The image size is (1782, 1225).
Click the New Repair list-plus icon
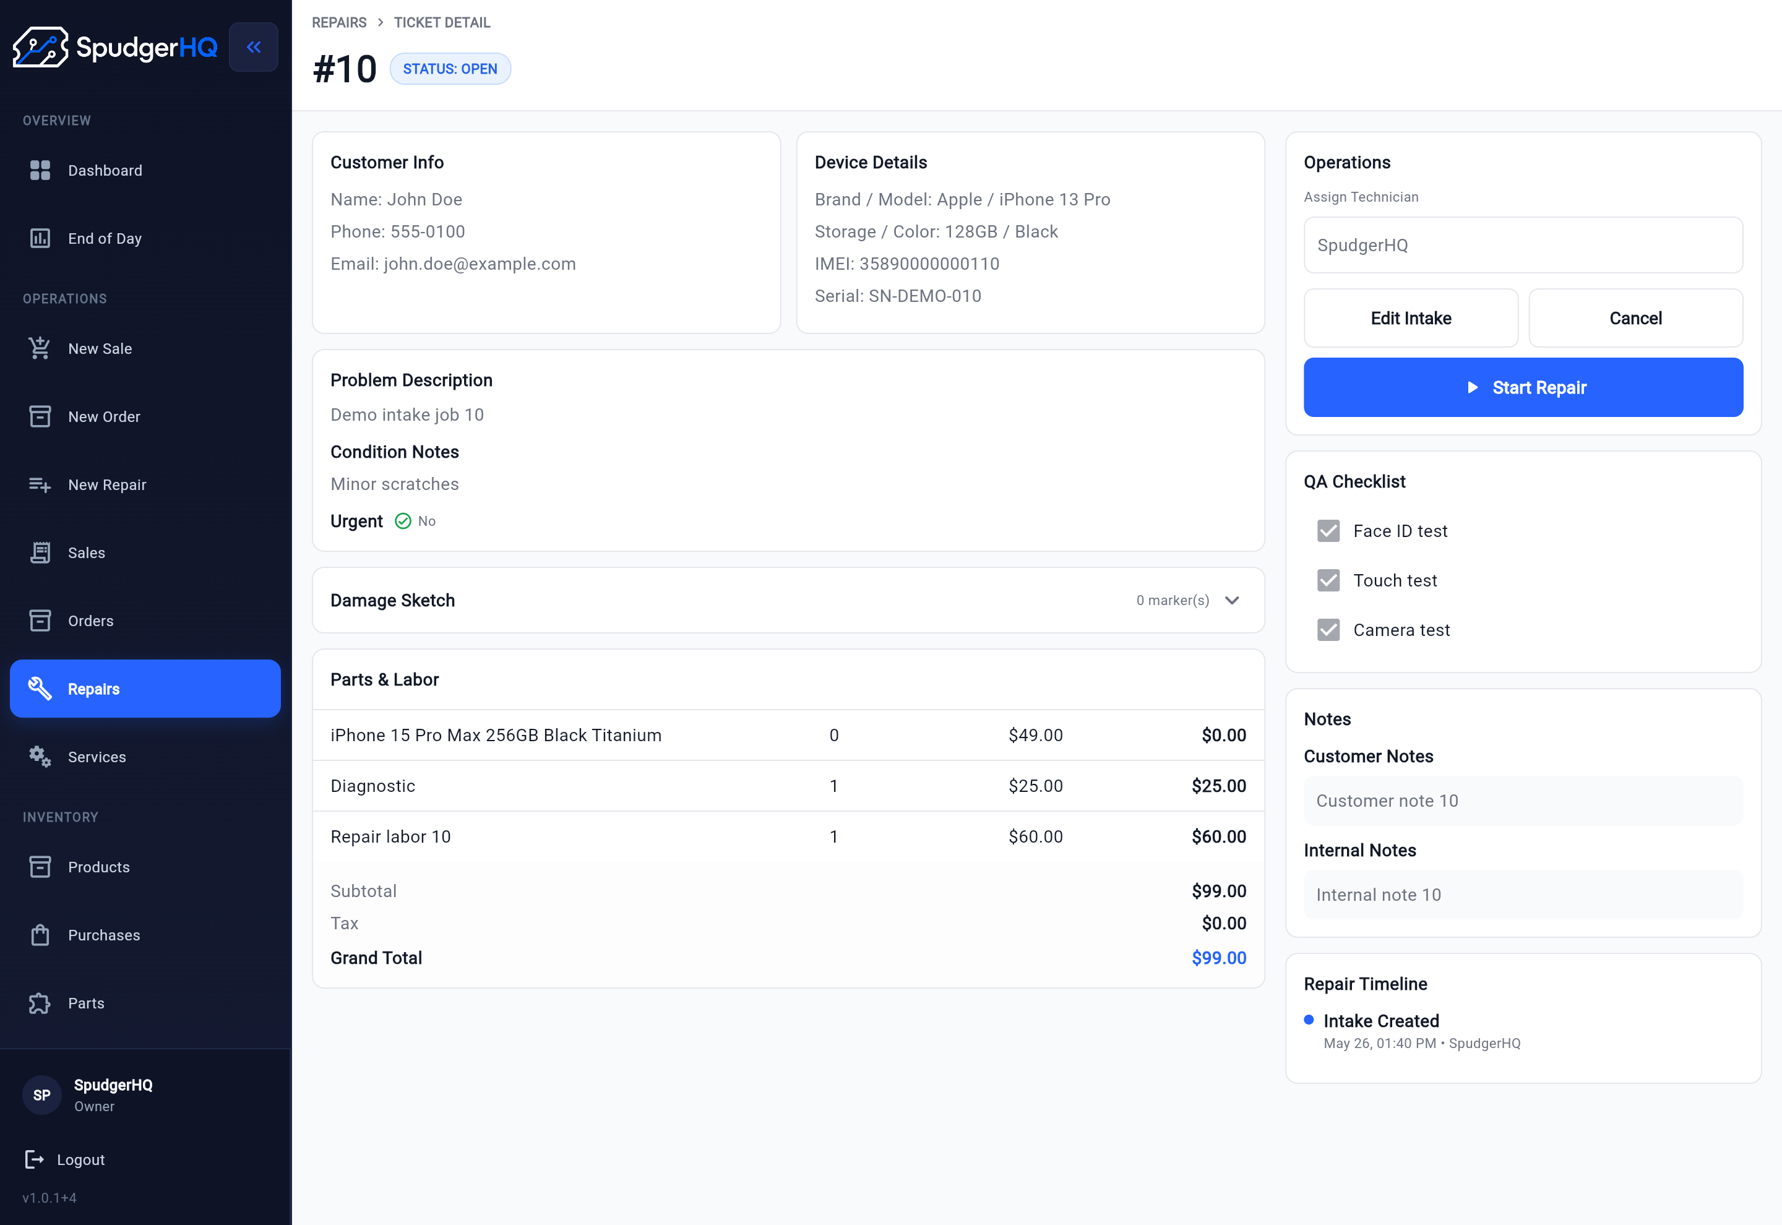click(x=40, y=485)
